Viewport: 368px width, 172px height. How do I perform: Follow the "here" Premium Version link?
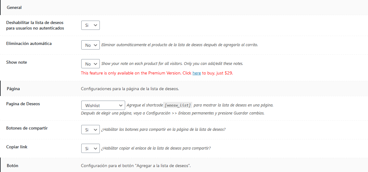tap(197, 73)
